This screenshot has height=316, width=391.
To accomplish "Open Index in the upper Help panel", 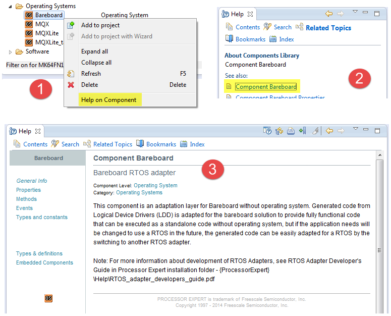I will (x=286, y=39).
